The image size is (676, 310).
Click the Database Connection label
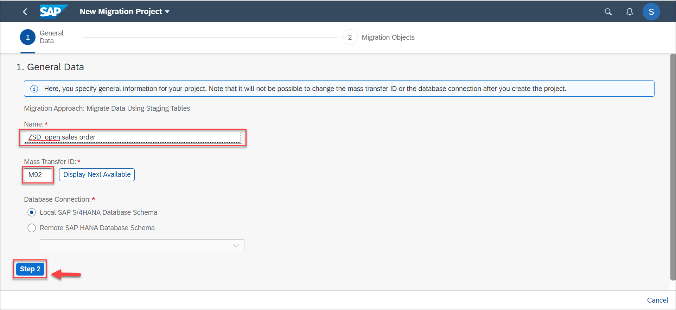click(57, 199)
